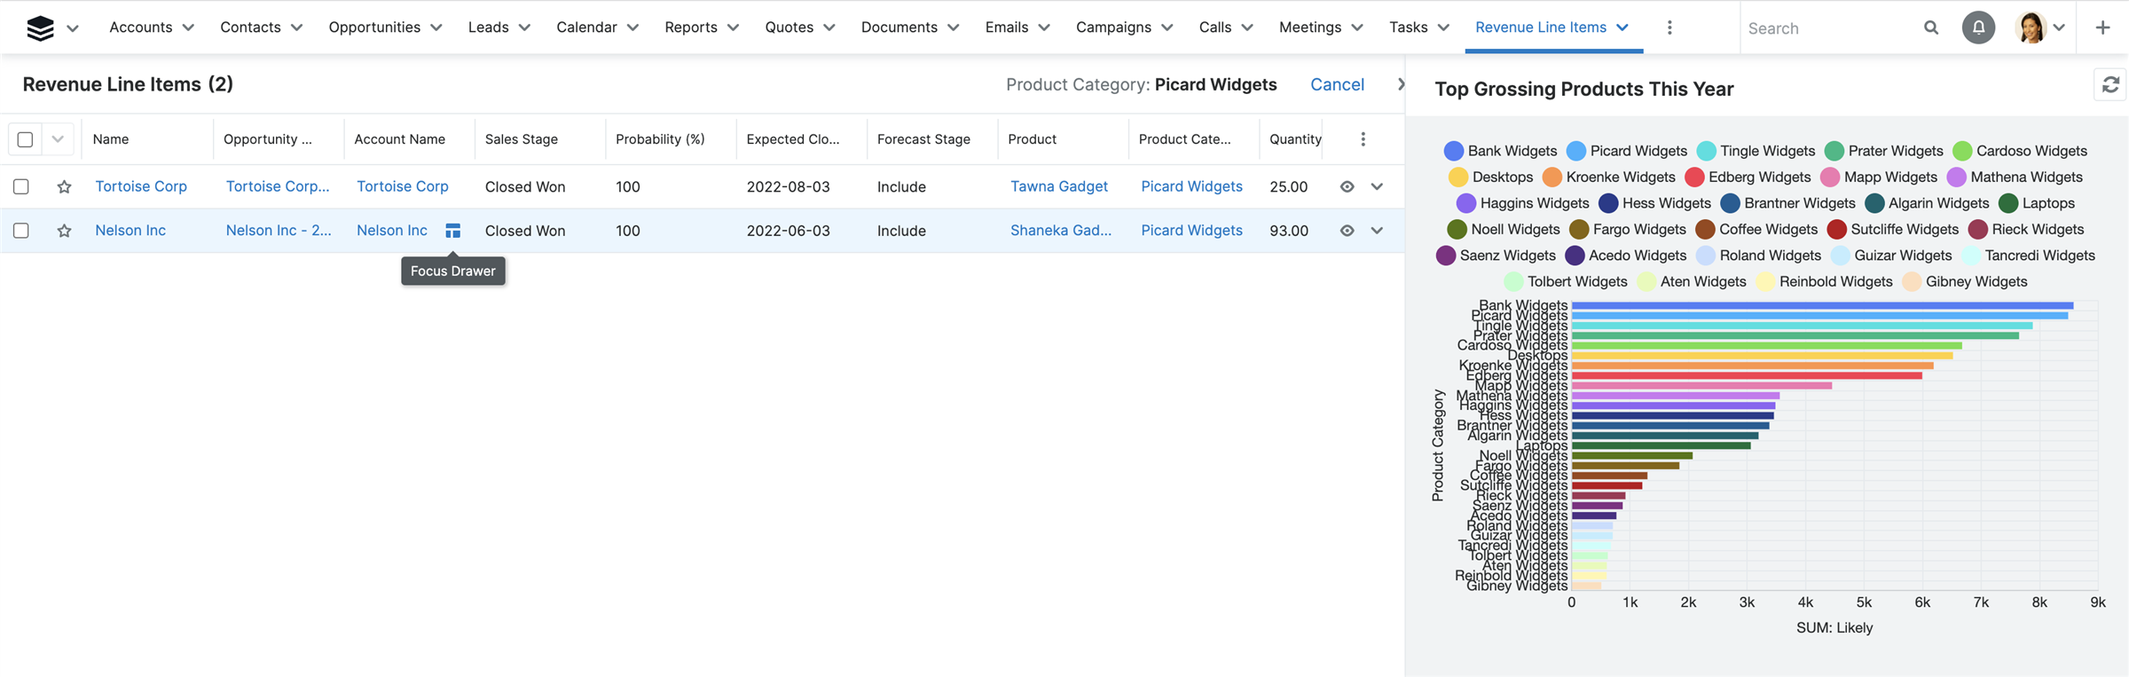Click the plus quick create icon
2129x677 pixels.
[2102, 28]
